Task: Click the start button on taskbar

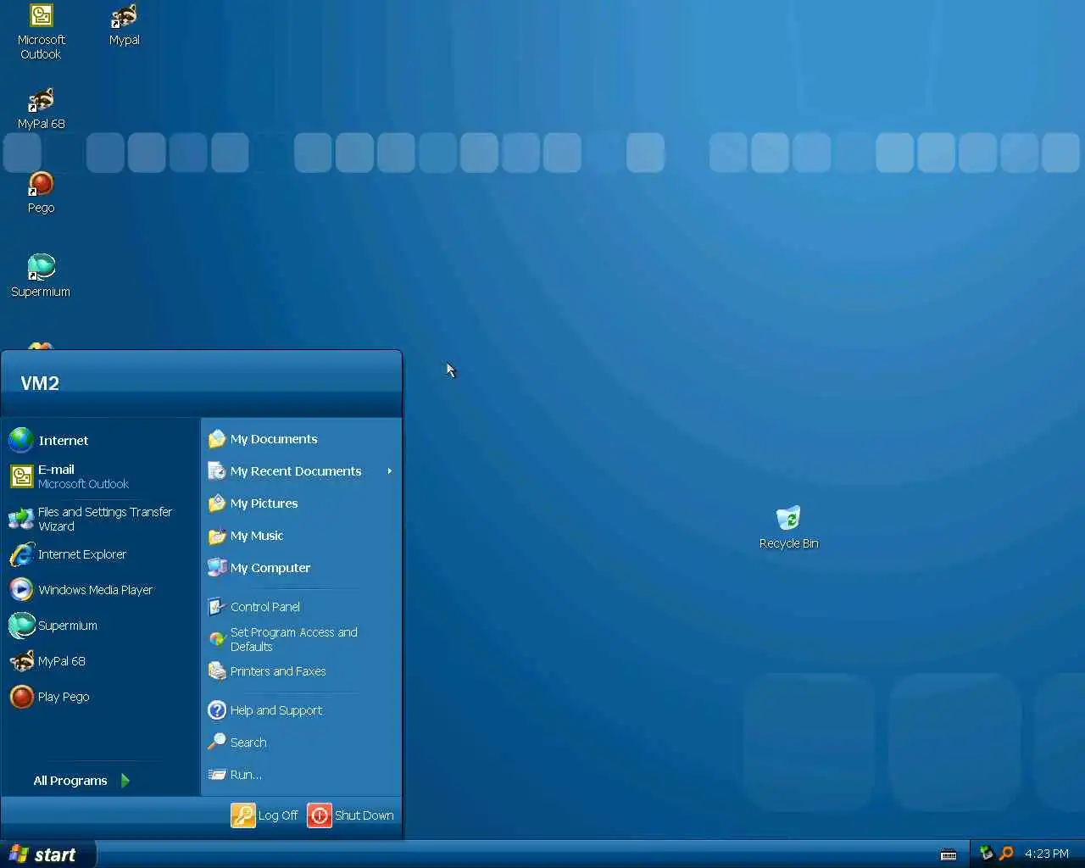Action: 48,854
